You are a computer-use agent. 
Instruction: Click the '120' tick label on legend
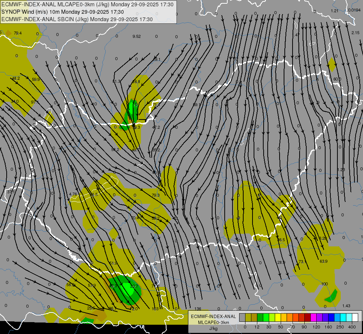(x=316, y=327)
